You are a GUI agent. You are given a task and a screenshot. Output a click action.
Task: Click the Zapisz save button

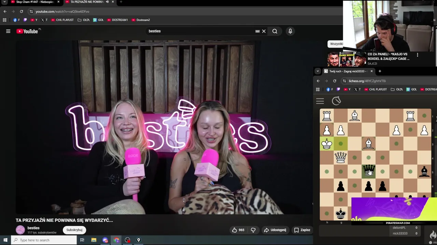302,230
